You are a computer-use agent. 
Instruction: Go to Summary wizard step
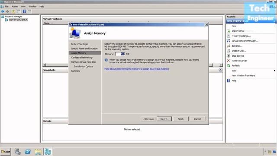click(x=76, y=71)
